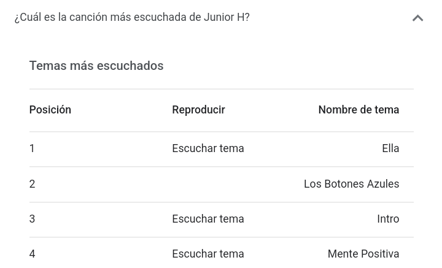
Task: Click position number 3 in the table
Action: coord(32,219)
